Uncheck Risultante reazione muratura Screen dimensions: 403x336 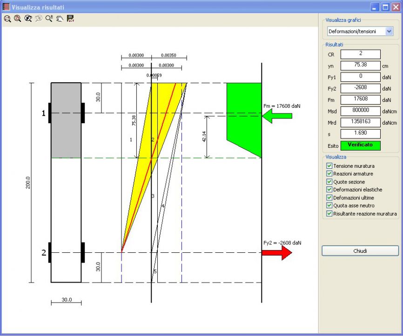click(329, 214)
